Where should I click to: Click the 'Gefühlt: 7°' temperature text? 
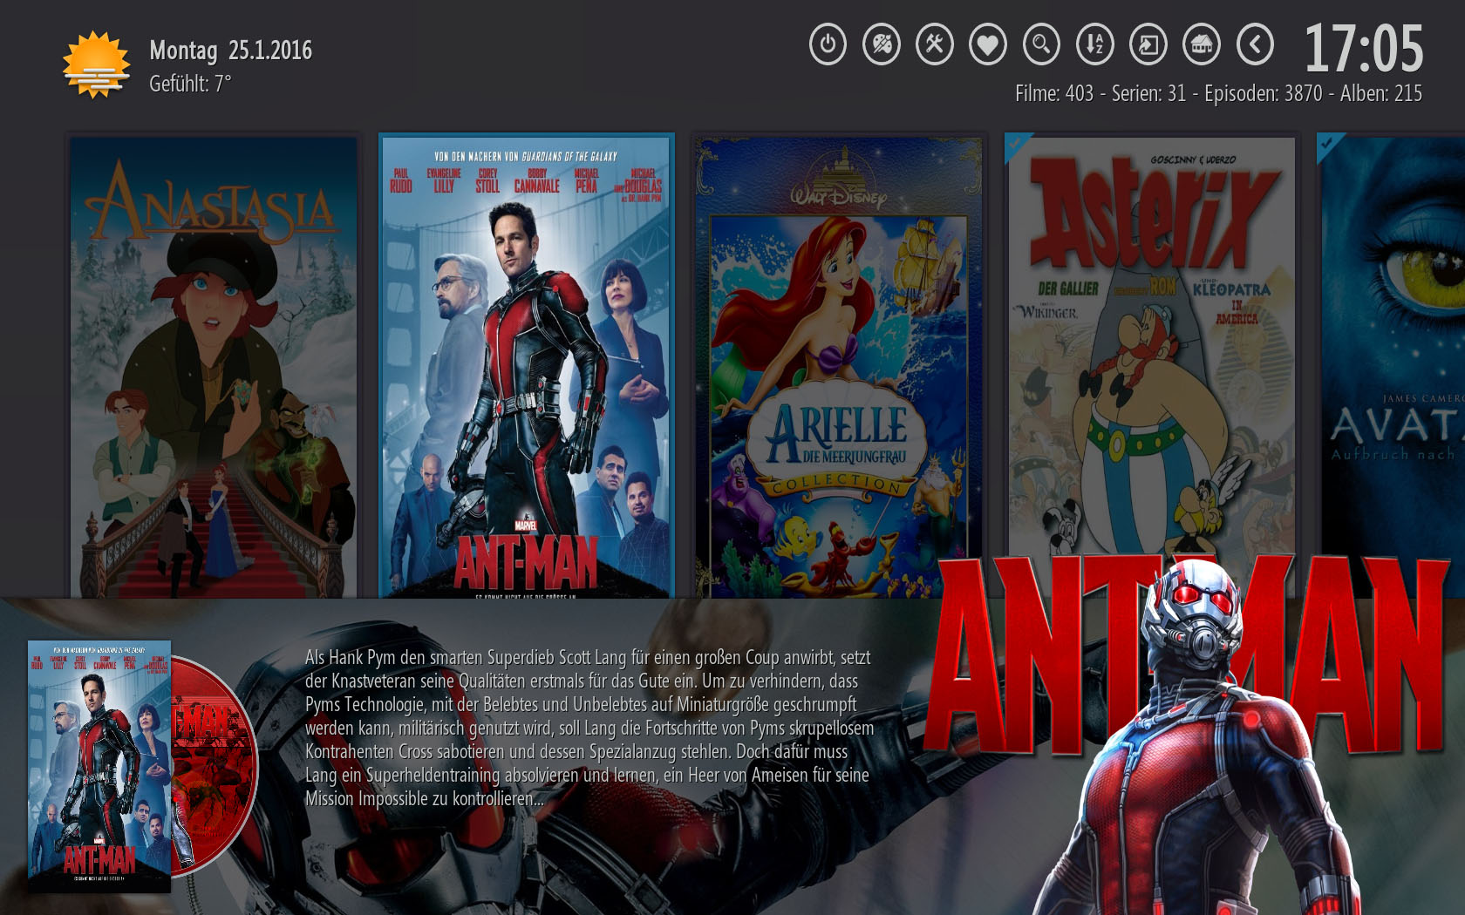coord(190,84)
